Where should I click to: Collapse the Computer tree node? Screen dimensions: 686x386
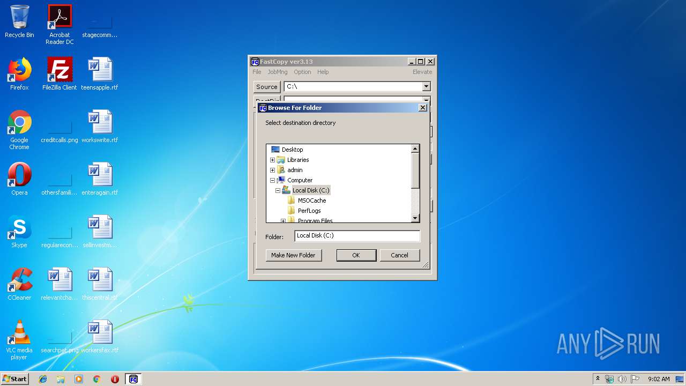click(x=272, y=180)
